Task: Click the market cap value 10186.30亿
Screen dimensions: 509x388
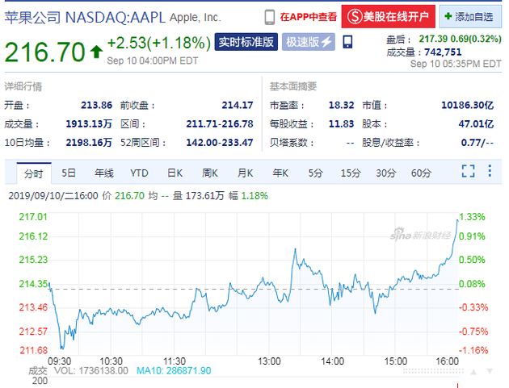Action: coord(468,105)
